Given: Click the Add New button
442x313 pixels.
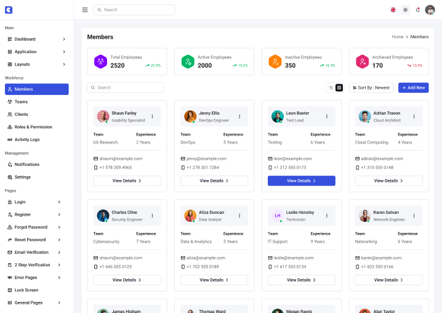Looking at the screenshot, I should 413,87.
